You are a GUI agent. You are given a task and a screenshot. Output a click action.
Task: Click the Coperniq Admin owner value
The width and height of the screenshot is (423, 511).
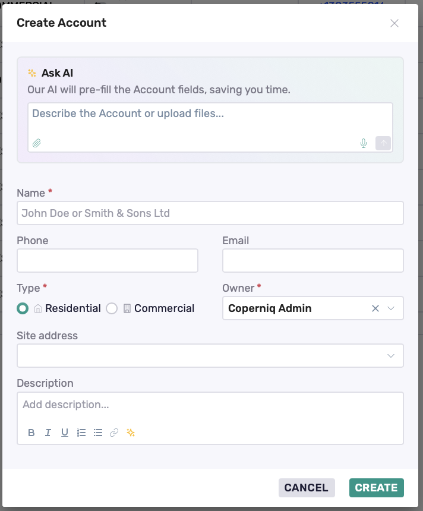coord(270,308)
